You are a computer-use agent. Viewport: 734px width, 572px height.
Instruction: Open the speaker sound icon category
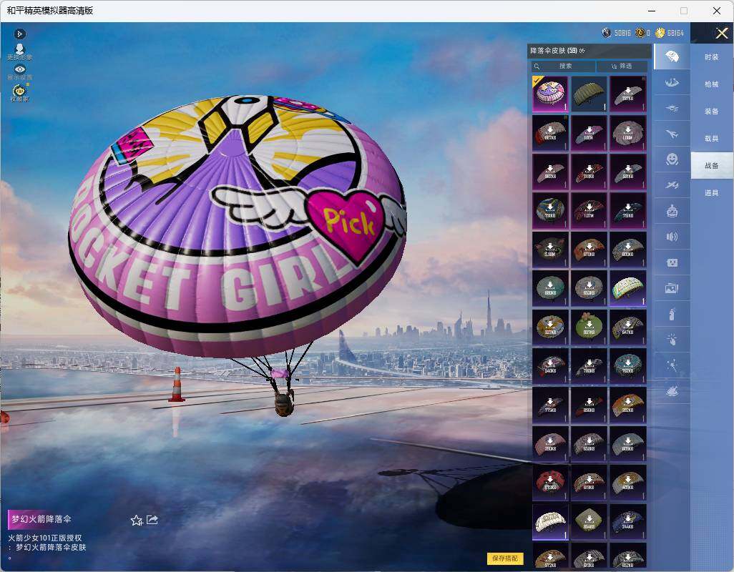[672, 237]
